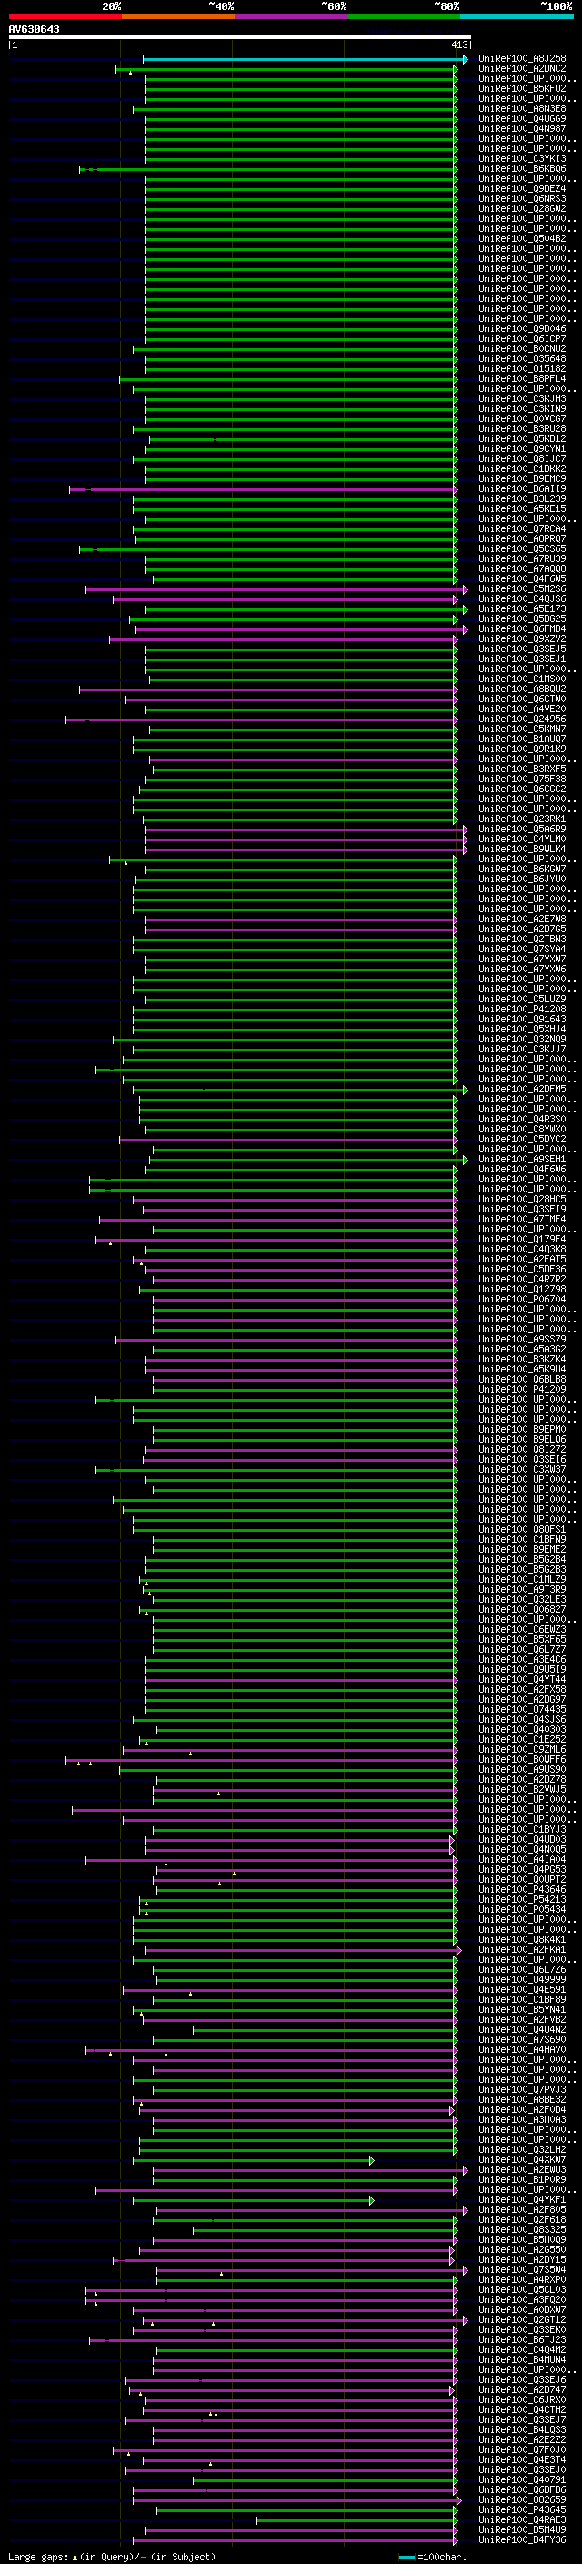Select the UniRef100_C5KMN7 entry
The height and width of the screenshot is (2564, 582).
(522, 729)
